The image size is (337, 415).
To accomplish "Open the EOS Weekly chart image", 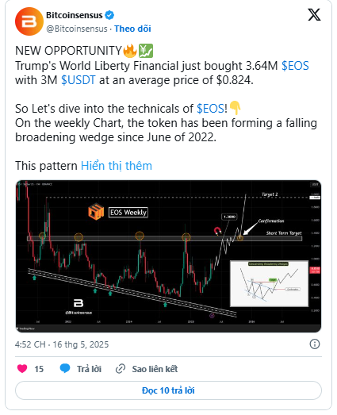I will pos(168,256).
